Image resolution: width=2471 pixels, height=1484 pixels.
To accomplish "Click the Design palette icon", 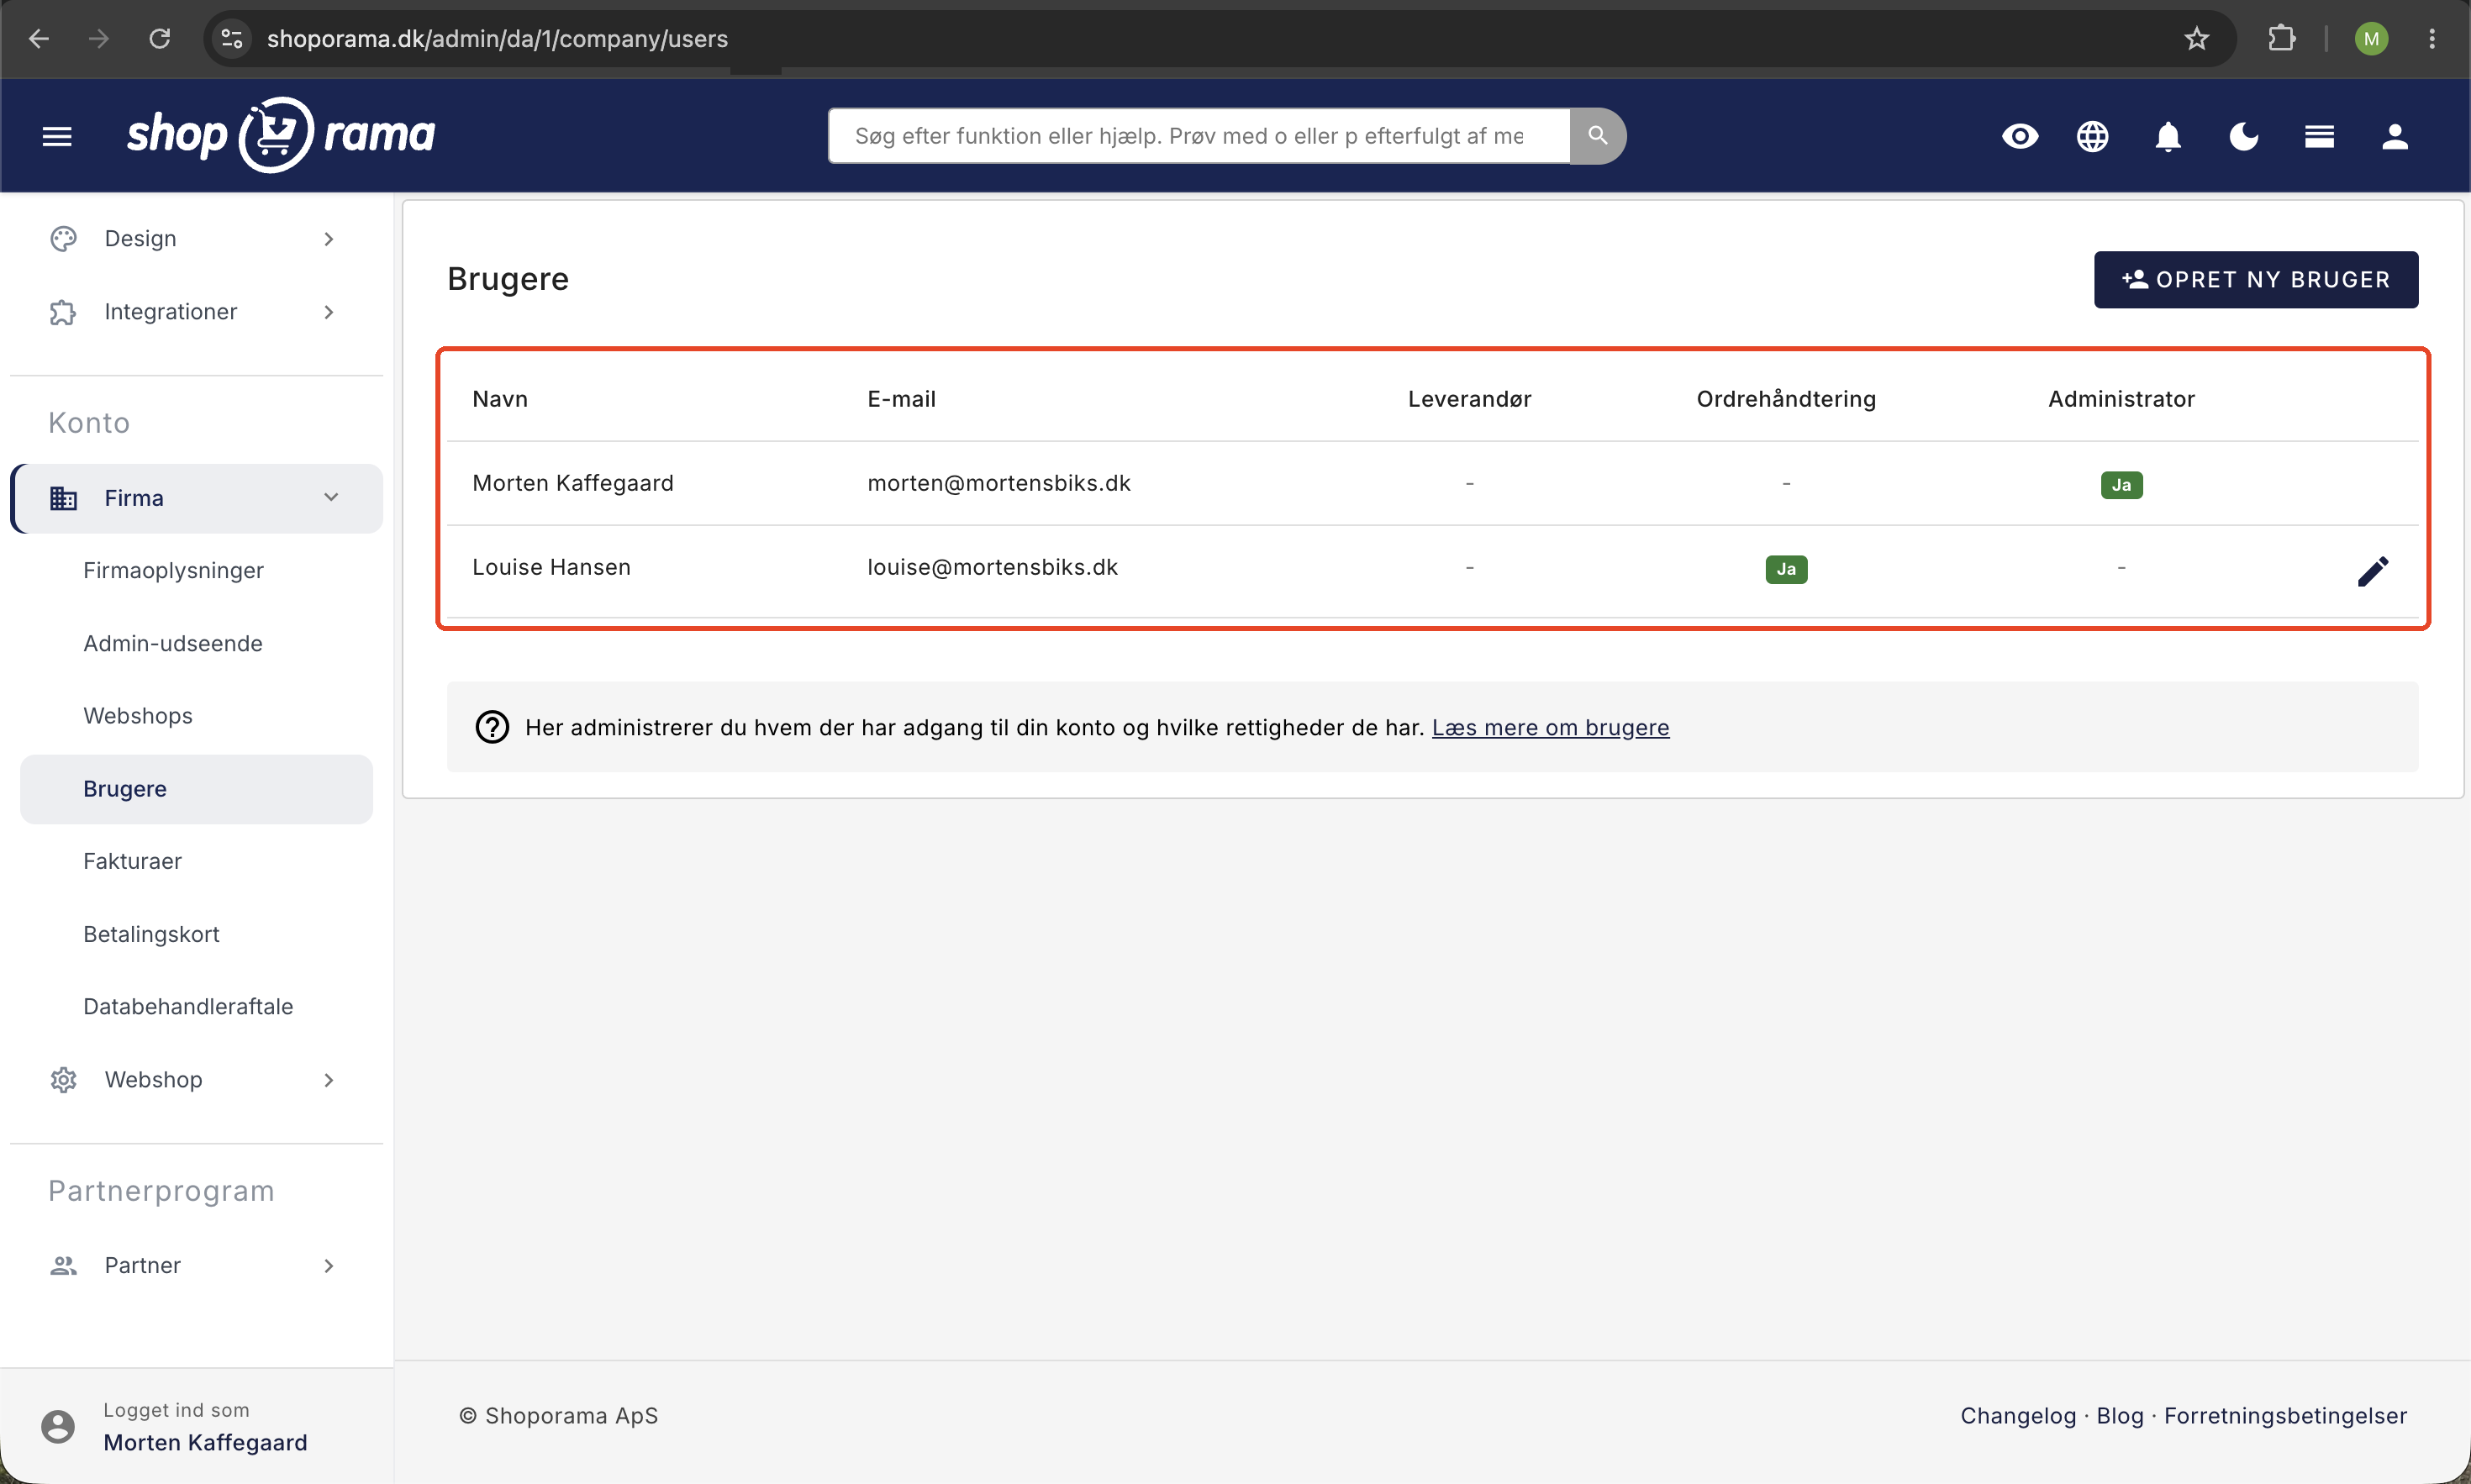I will coord(63,238).
